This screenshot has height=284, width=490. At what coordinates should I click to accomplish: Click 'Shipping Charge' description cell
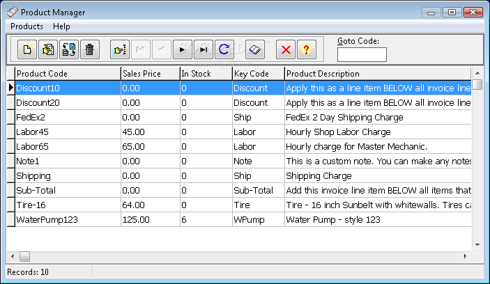(378, 176)
